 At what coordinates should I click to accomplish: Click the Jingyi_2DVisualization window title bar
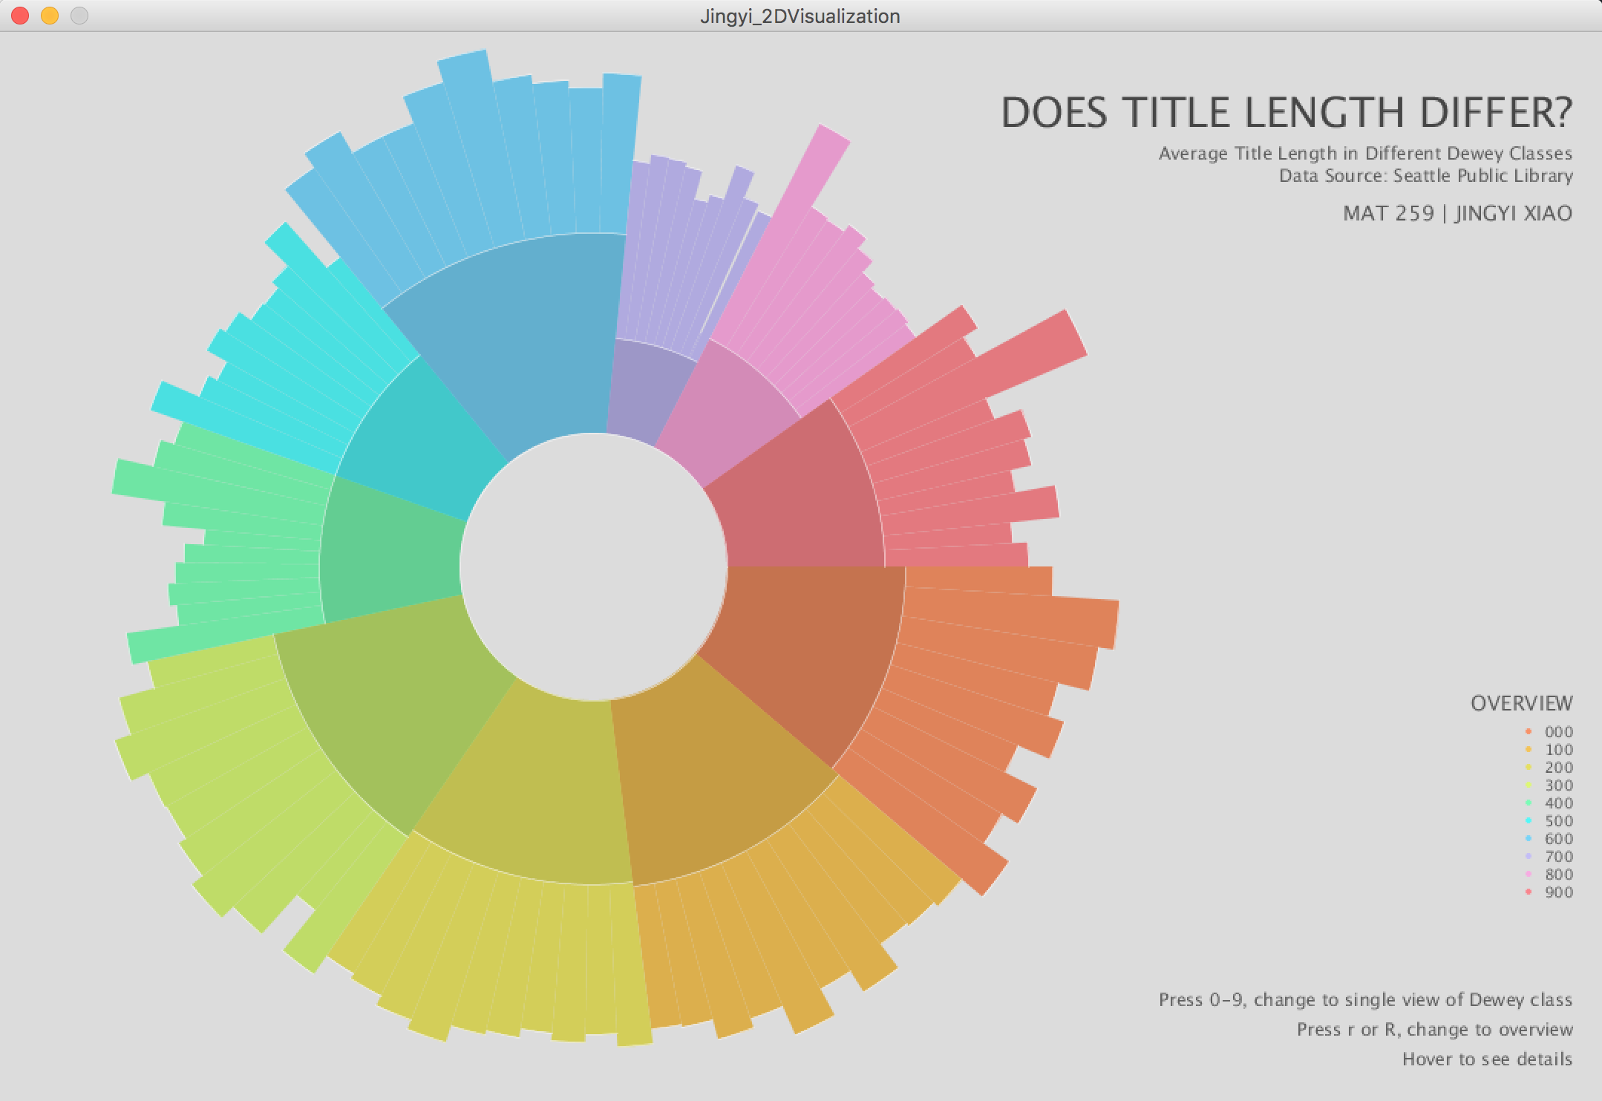coord(800,16)
